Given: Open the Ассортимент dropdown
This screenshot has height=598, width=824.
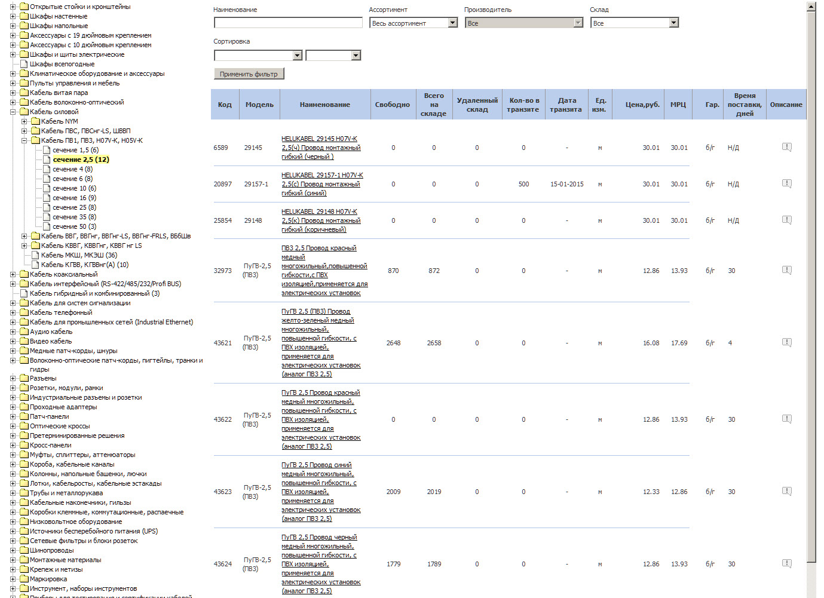Looking at the screenshot, I should pos(452,23).
